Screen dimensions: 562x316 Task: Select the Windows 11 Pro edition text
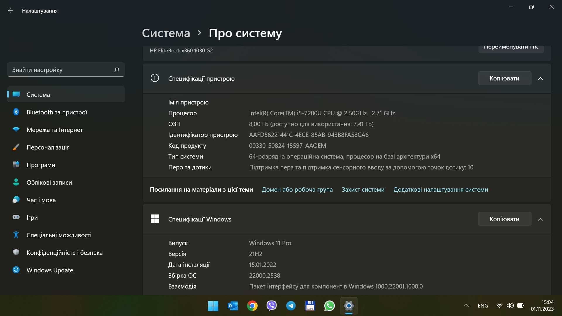(270, 243)
